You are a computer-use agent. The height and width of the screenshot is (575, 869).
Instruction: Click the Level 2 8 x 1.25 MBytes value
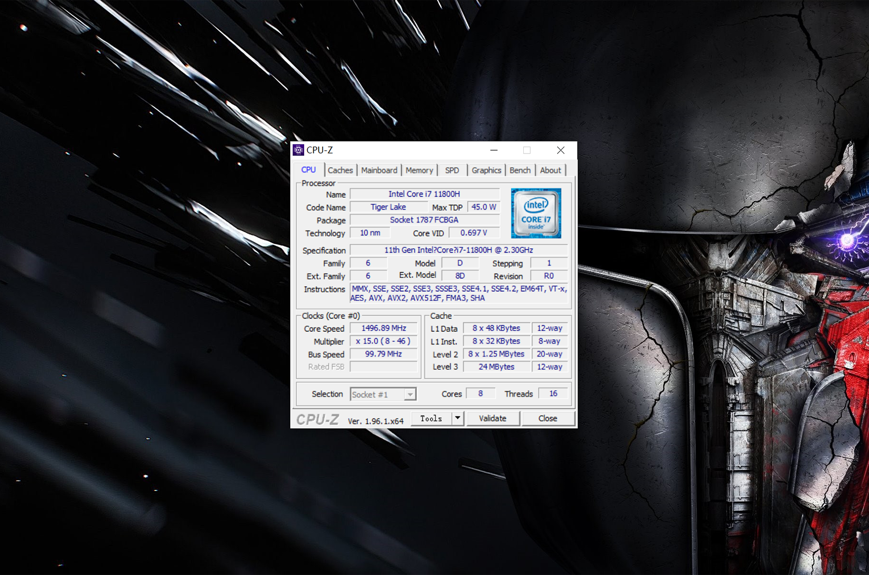pyautogui.click(x=496, y=354)
